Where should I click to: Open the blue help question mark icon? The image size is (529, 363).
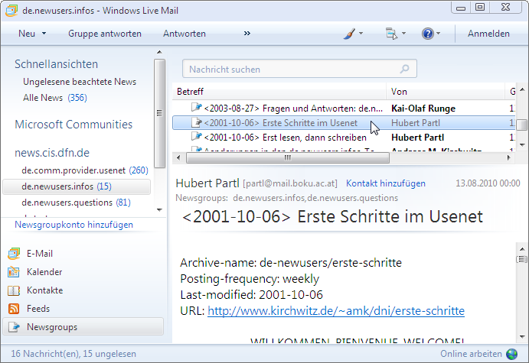[x=427, y=34]
